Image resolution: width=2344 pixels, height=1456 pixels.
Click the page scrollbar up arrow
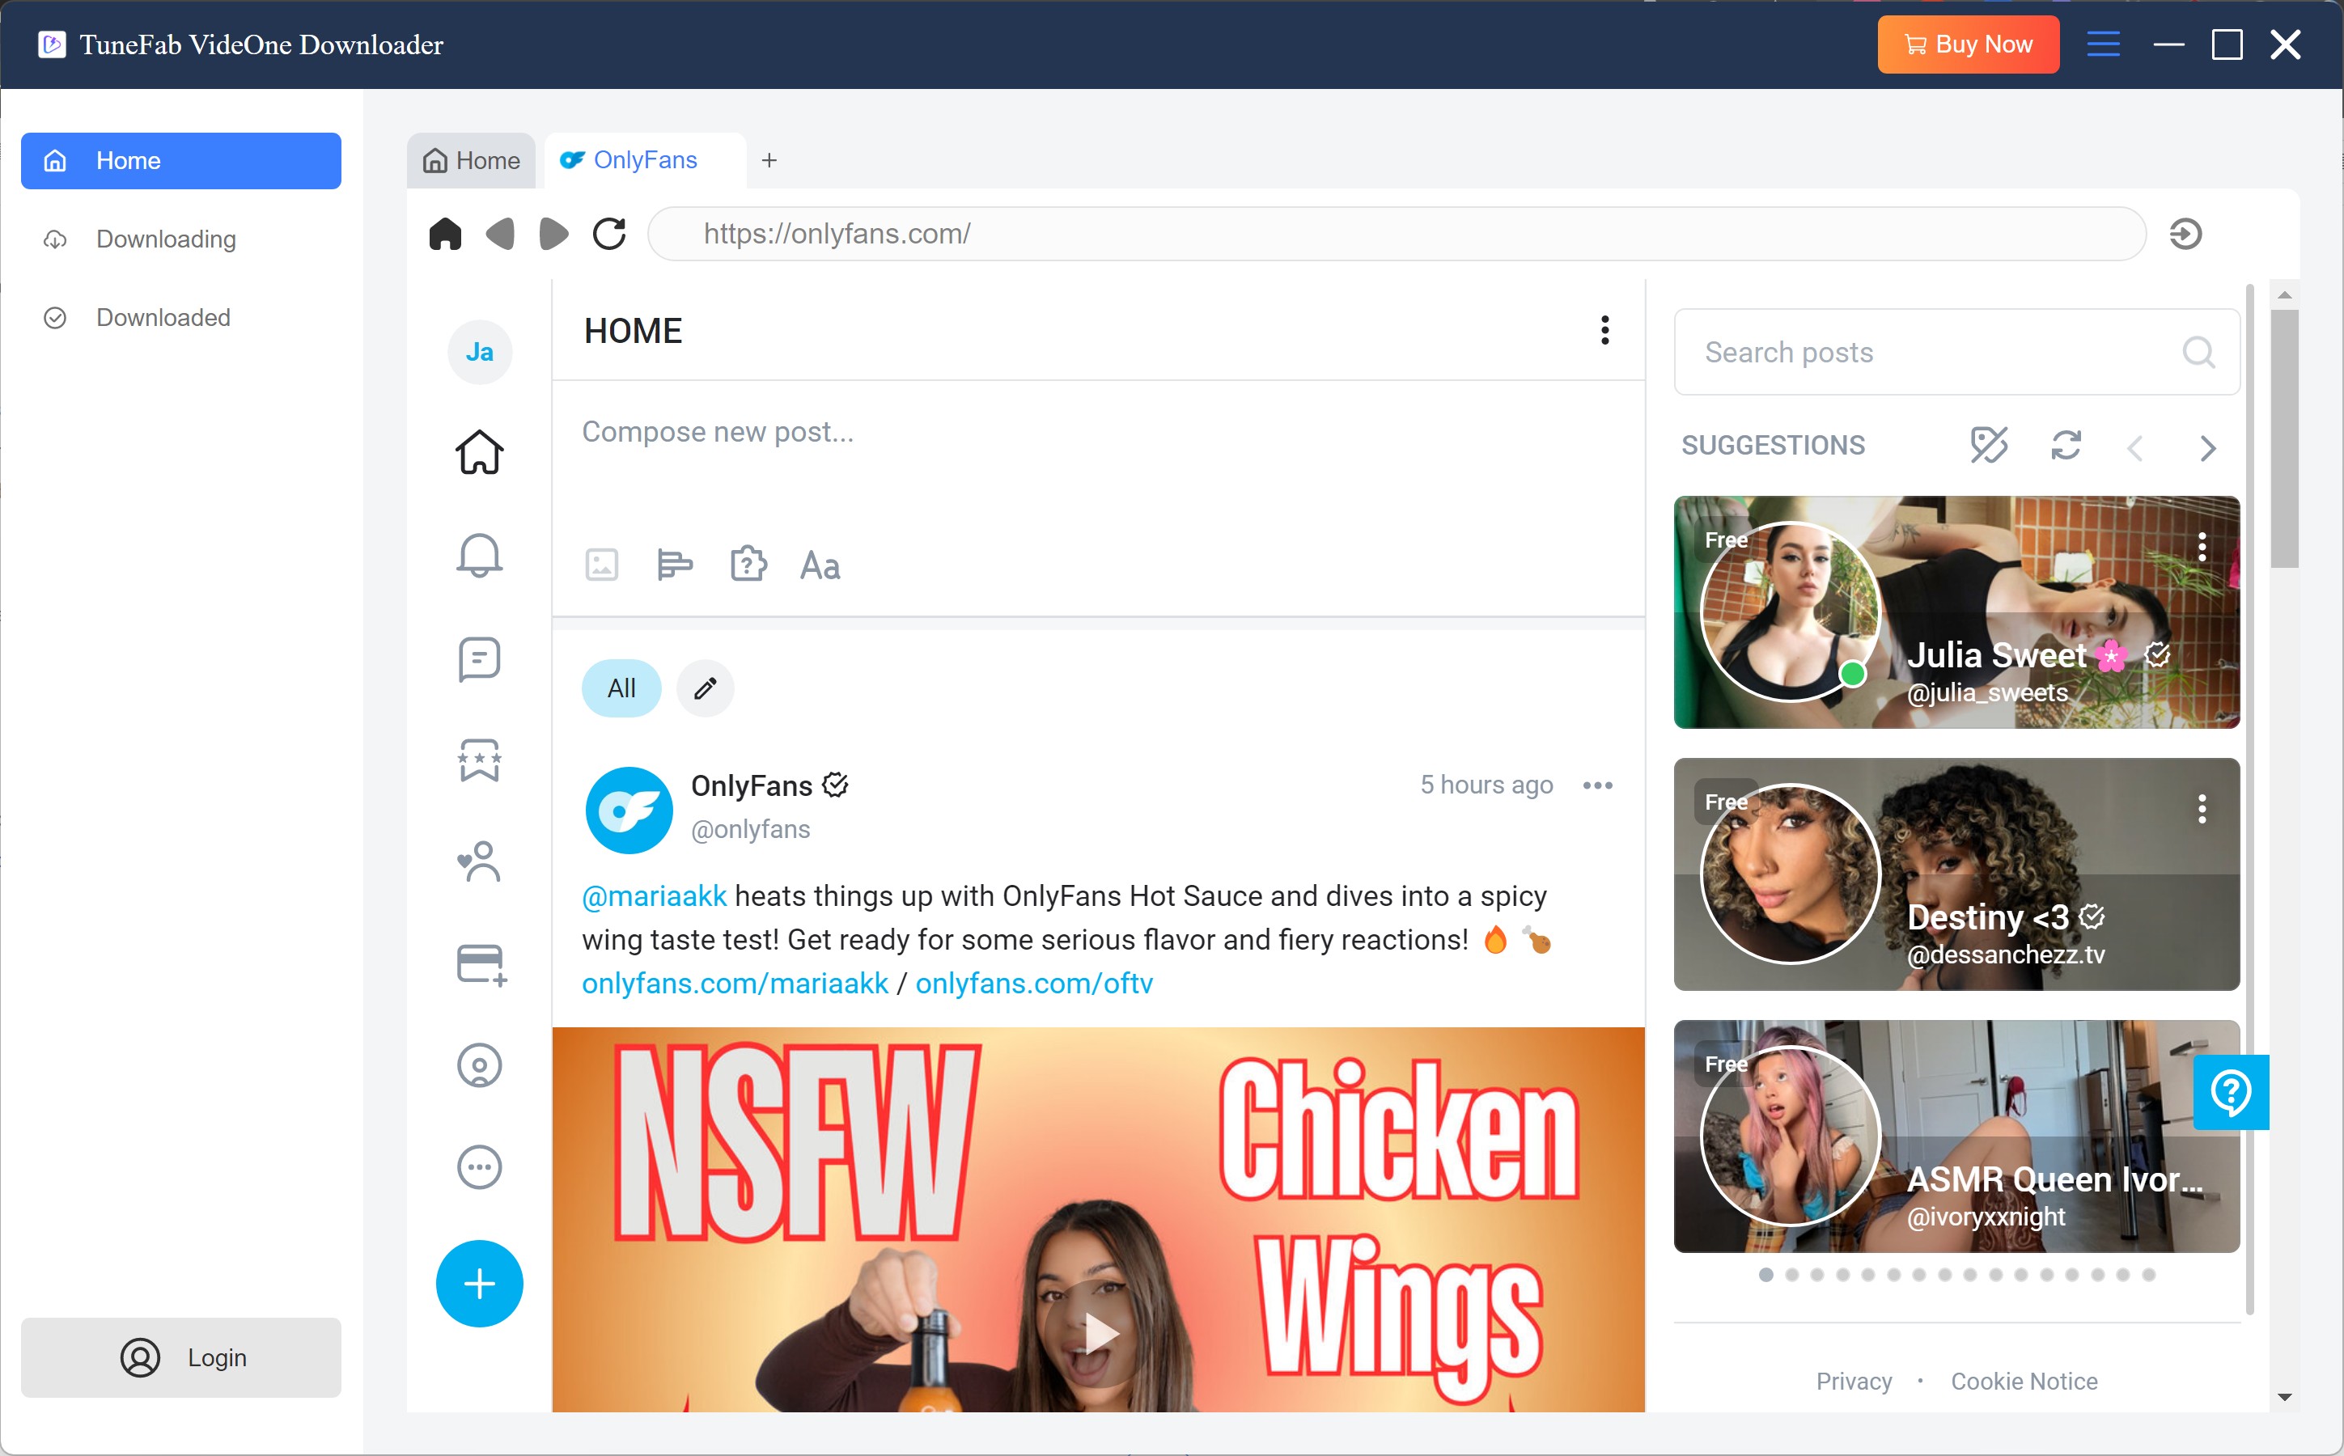click(x=2283, y=294)
